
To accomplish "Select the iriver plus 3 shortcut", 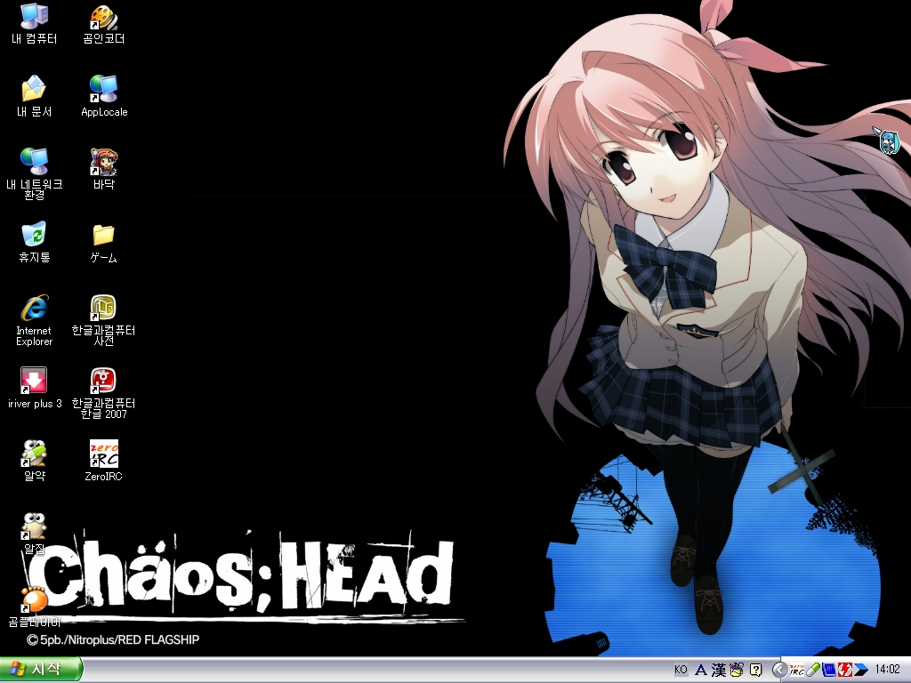I will point(35,388).
